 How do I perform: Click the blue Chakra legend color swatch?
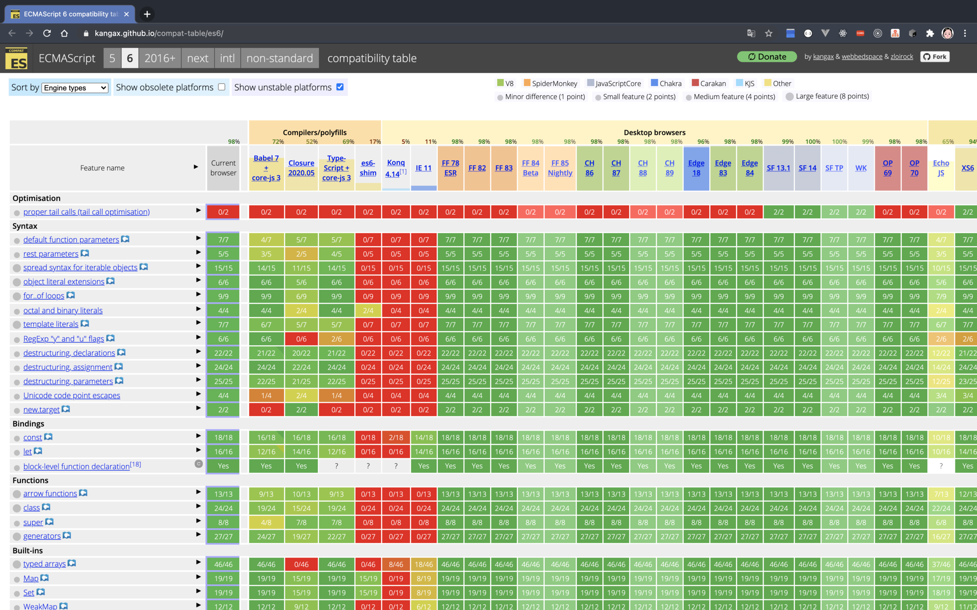coord(654,83)
